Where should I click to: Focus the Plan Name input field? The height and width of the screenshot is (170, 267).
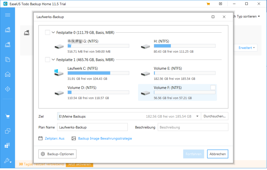coord(92,127)
